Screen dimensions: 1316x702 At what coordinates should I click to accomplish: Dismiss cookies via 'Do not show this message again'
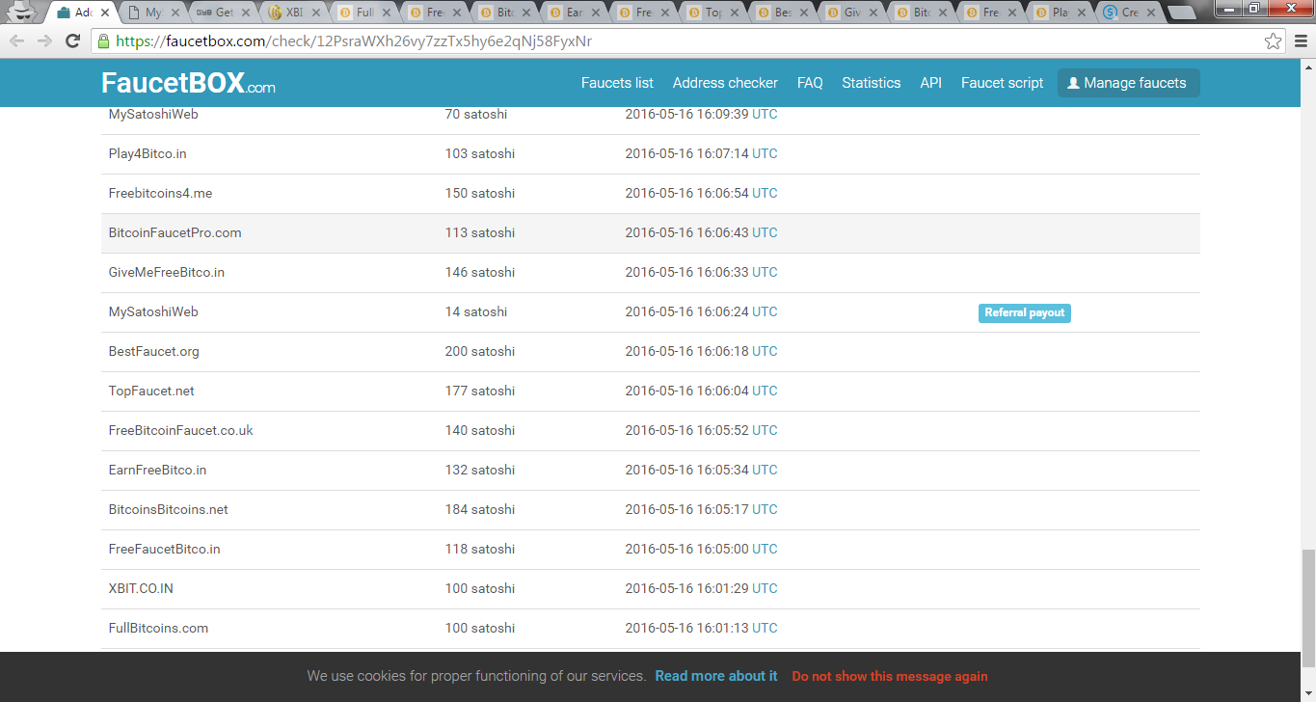pos(890,676)
